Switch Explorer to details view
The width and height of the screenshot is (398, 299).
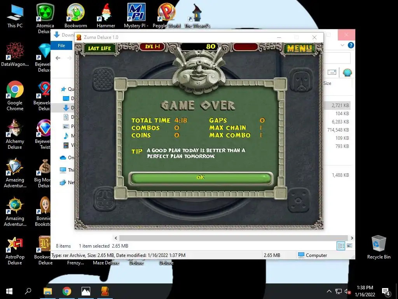pos(341,246)
